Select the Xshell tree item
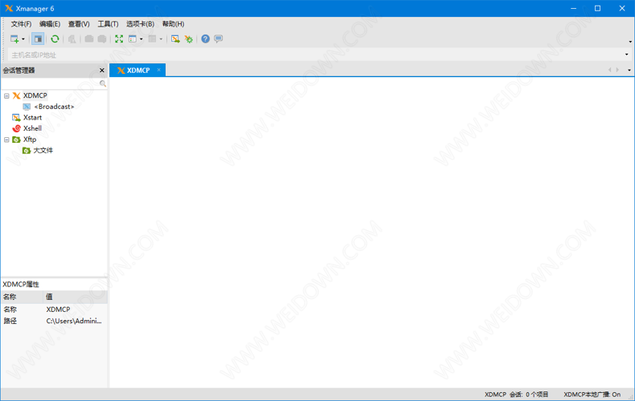This screenshot has height=401, width=635. click(x=32, y=128)
